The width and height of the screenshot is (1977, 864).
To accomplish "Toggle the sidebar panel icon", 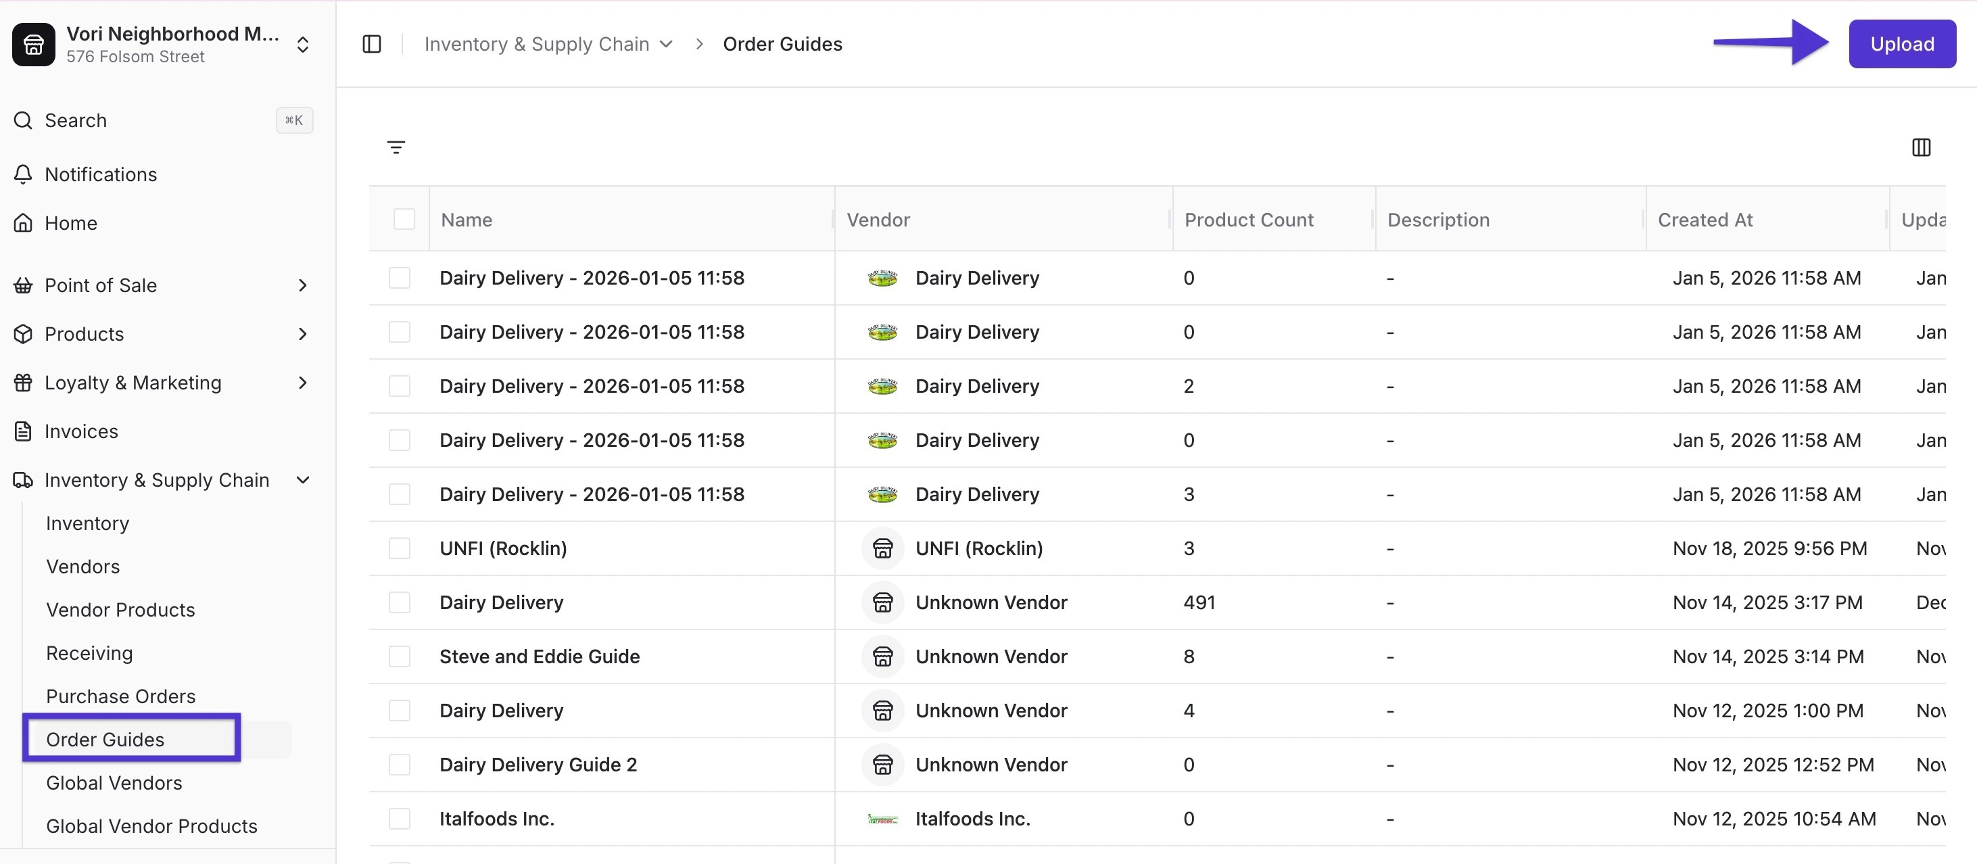I will tap(371, 44).
